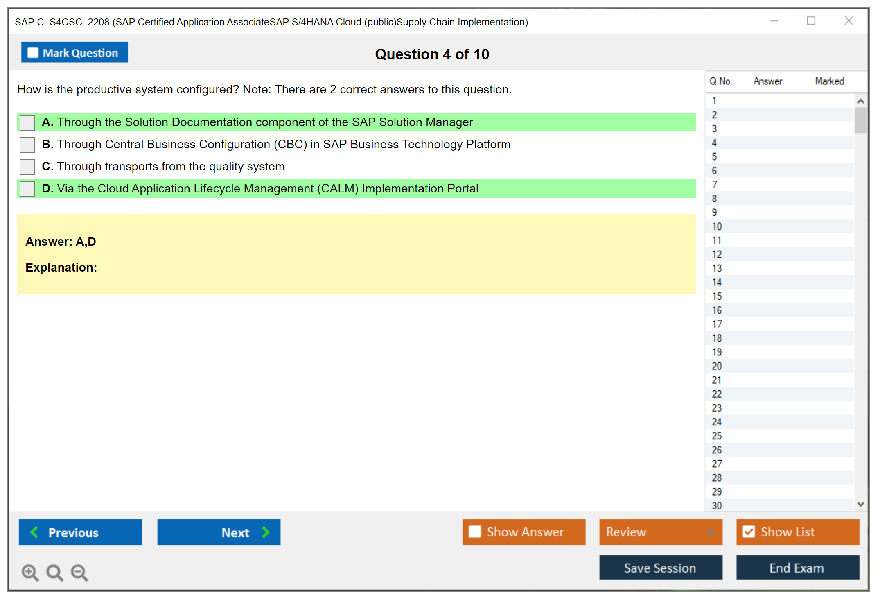The image size is (880, 602).
Task: Click the question list scrollbar thumb
Action: 860,120
